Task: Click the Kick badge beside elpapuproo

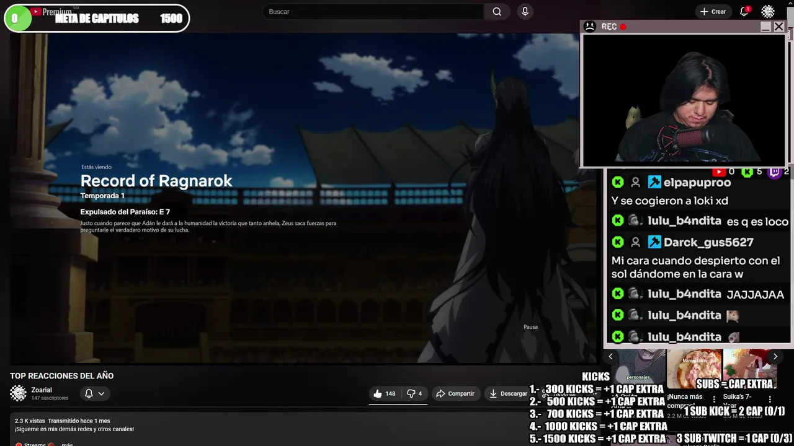Action: point(618,182)
